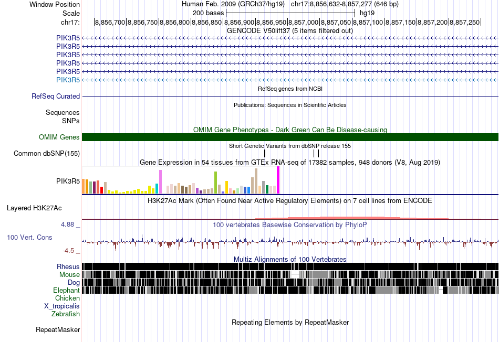Screen dimensions: 499x342
Task: Click the tallest magenta bar in GTEx chart
Action: pos(278,180)
